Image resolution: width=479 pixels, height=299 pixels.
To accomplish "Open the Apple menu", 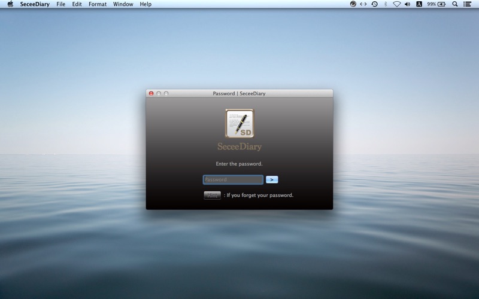I will coord(10,4).
